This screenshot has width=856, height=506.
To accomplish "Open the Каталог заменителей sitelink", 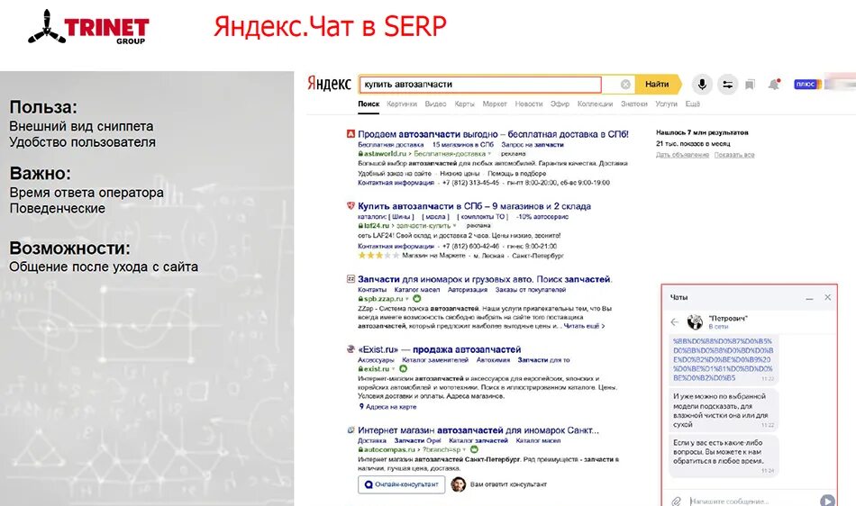I will (435, 360).
